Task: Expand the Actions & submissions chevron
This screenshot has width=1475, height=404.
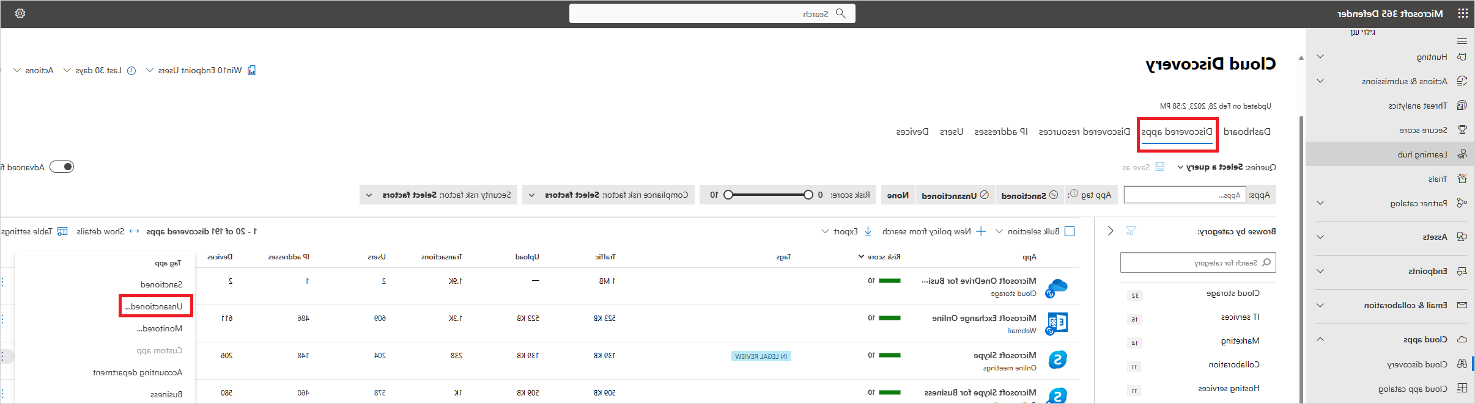Action: click(1320, 81)
